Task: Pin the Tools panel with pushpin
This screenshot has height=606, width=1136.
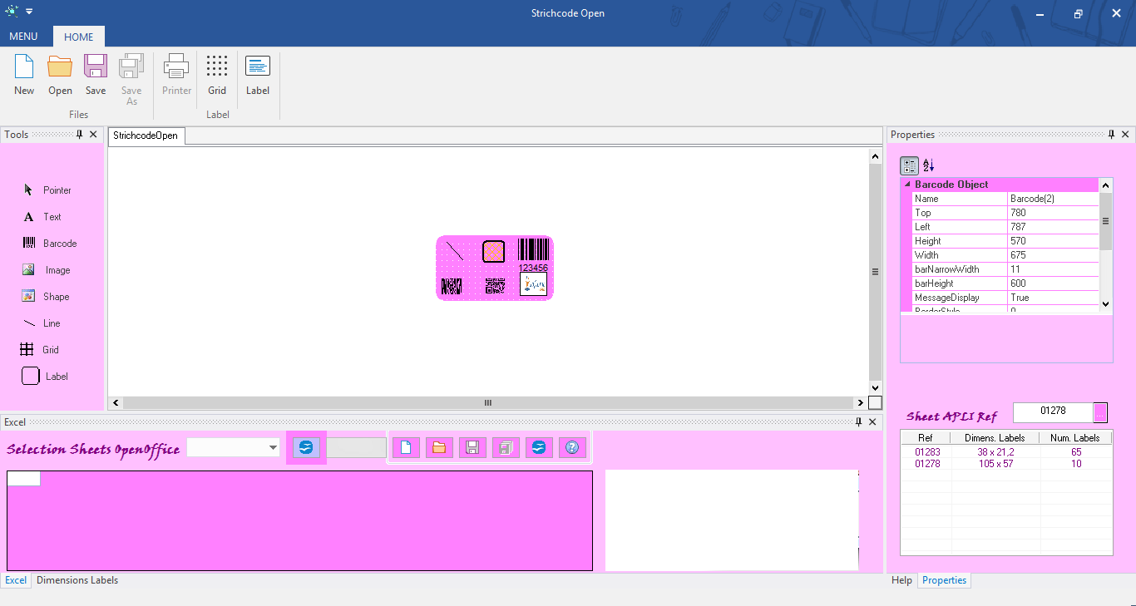Action: coord(80,135)
